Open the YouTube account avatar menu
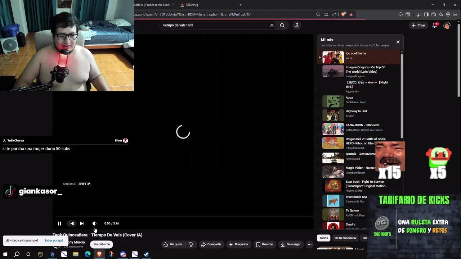461x259 pixels. (x=447, y=25)
